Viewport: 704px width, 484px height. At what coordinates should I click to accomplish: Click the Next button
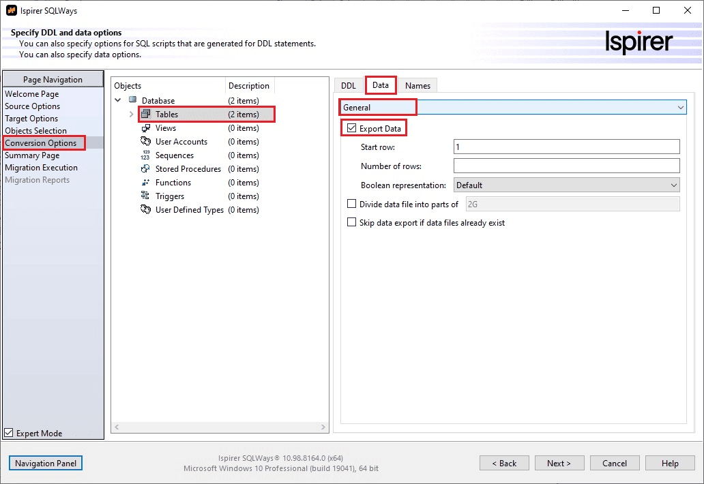(x=559, y=463)
